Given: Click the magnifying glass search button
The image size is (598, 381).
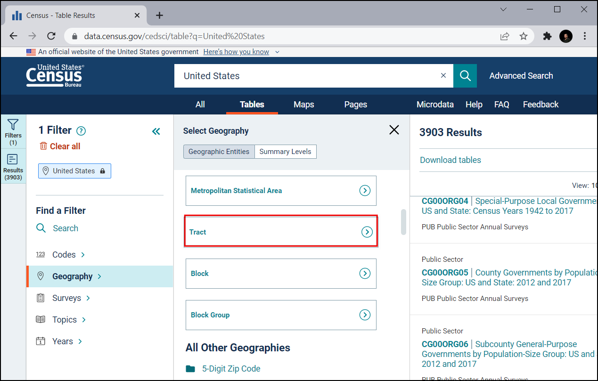Looking at the screenshot, I should [x=465, y=76].
